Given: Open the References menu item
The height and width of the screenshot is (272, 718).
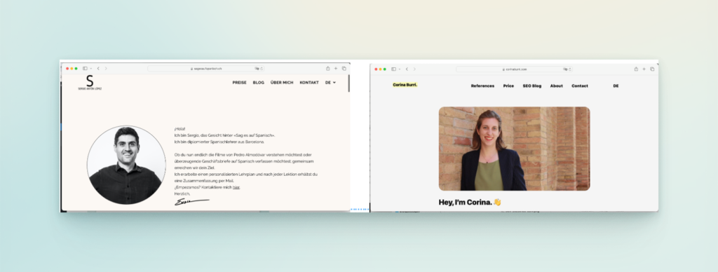Looking at the screenshot, I should pos(482,86).
